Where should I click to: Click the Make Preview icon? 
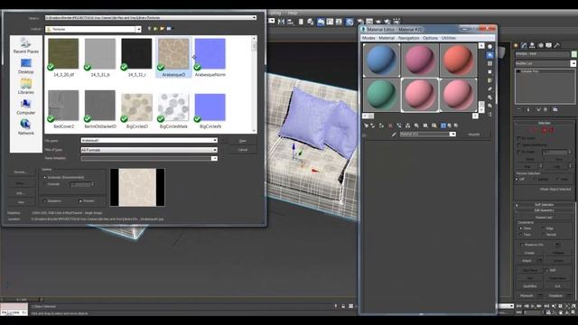[x=489, y=88]
